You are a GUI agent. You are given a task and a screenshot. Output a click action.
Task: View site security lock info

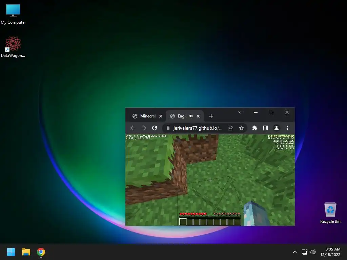click(x=168, y=128)
